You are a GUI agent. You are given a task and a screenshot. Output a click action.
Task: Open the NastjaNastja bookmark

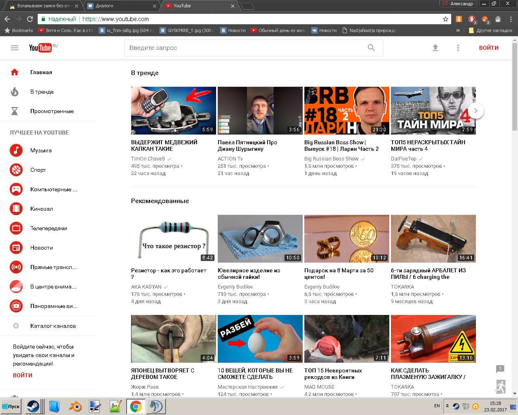click(x=369, y=30)
